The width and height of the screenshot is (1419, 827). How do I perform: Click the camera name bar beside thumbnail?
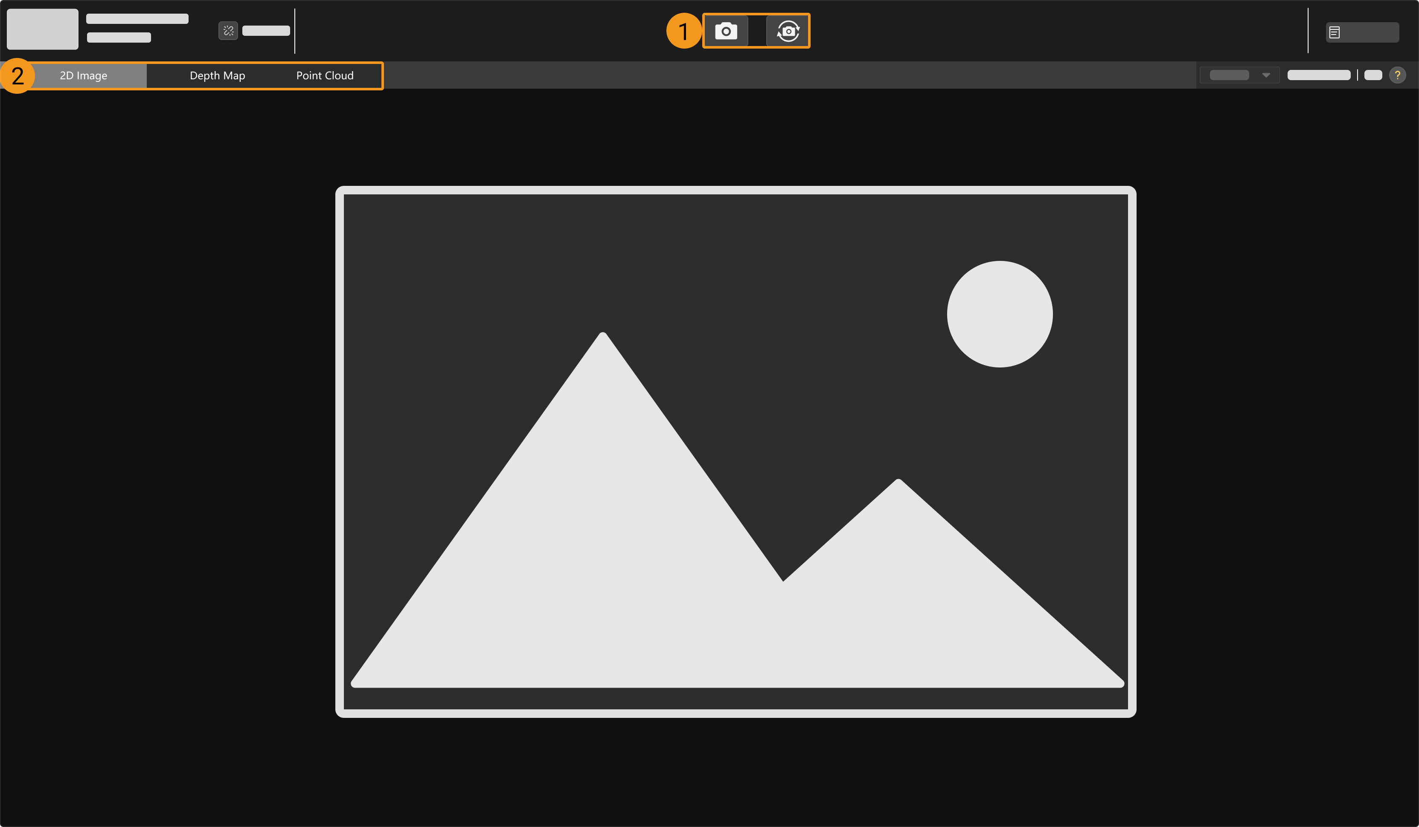(137, 19)
